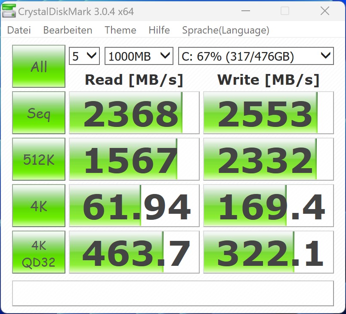
Task: Select the 512K write result 2332
Action: click(269, 159)
